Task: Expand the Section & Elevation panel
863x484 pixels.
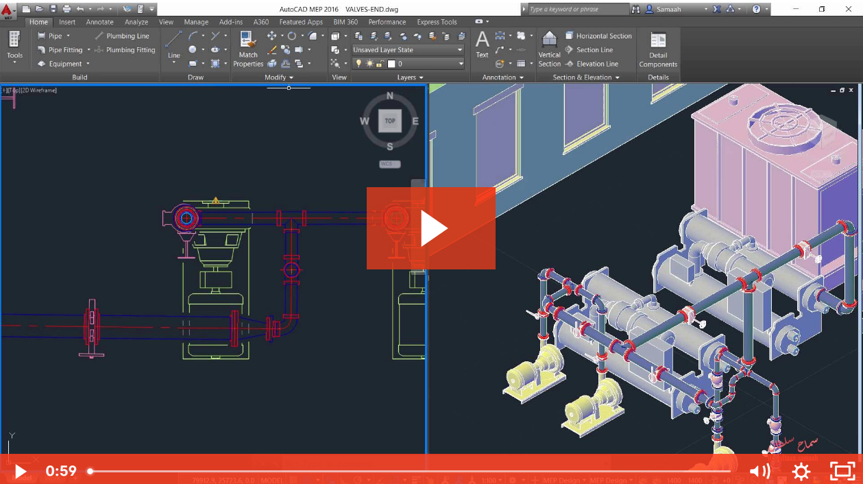Action: pos(586,77)
